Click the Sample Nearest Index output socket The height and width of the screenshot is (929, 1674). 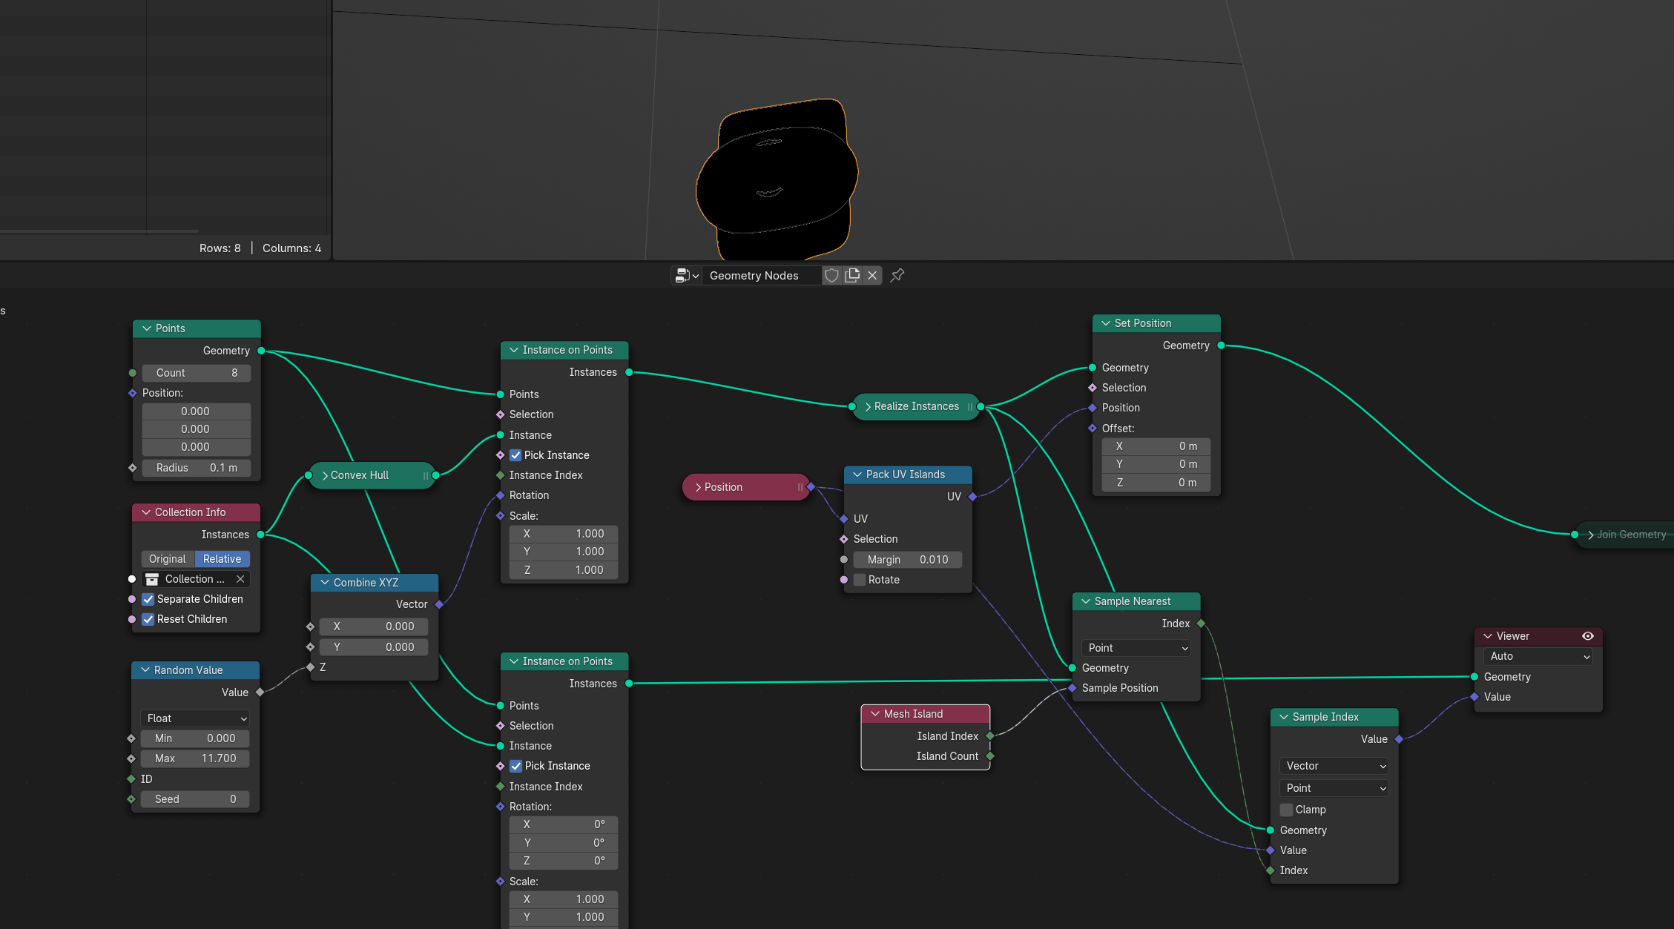pyautogui.click(x=1201, y=624)
